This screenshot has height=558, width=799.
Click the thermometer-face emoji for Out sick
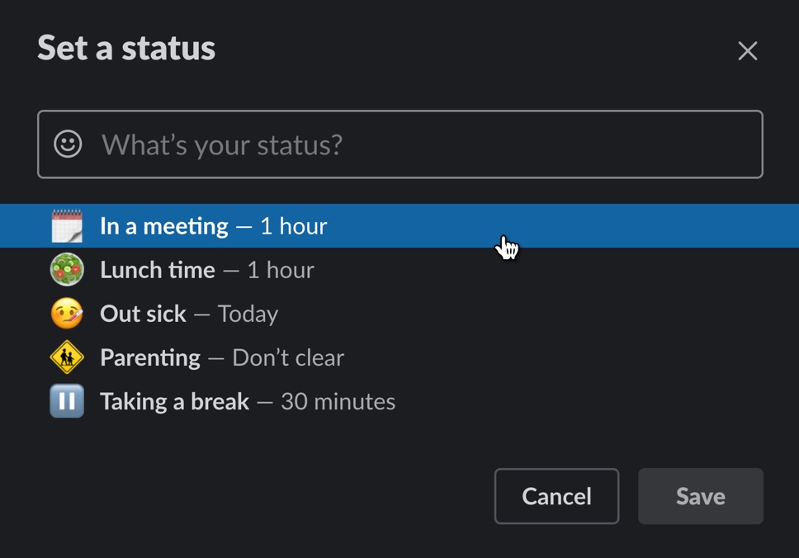pyautogui.click(x=66, y=313)
